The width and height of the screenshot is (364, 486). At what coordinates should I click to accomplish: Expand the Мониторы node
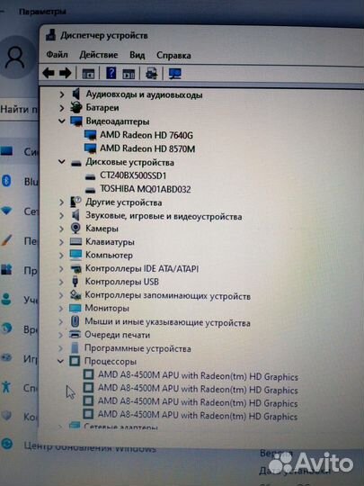[61, 309]
